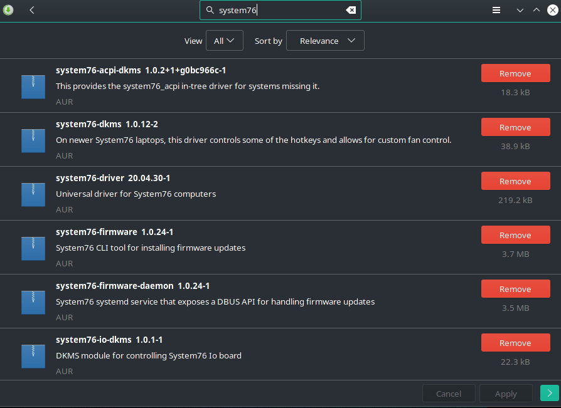Click the green app icon in title bar
The image size is (561, 408).
coord(8,10)
